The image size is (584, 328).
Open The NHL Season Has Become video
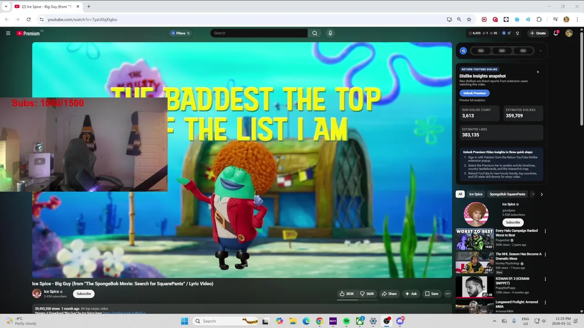474,263
